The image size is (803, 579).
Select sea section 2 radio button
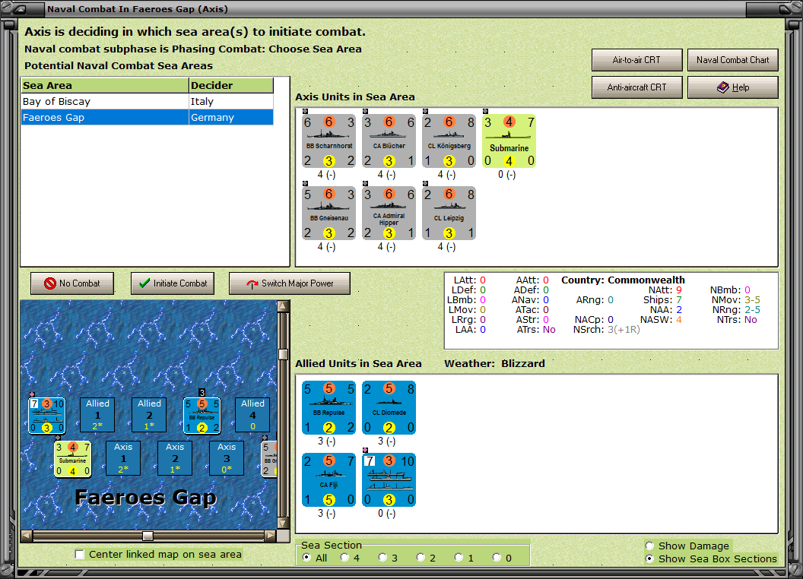pos(421,558)
